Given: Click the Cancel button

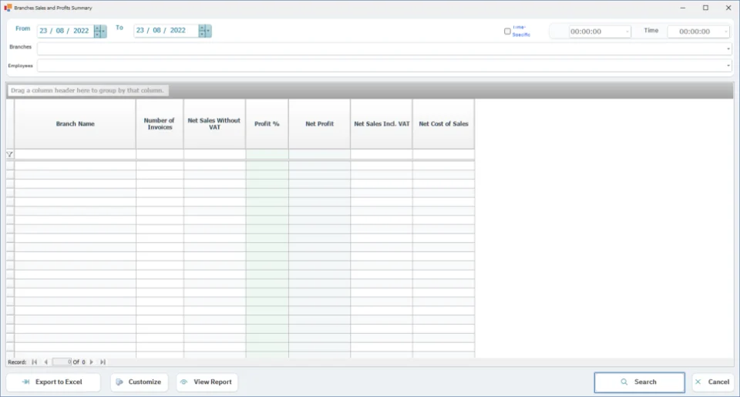Looking at the screenshot, I should pyautogui.click(x=712, y=382).
